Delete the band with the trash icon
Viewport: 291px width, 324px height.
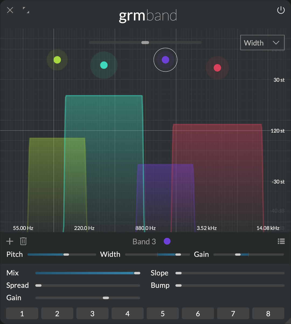coord(23,241)
